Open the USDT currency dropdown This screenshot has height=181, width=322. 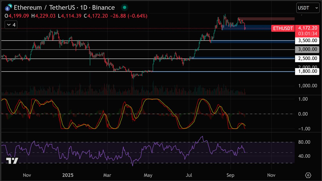tap(308, 8)
